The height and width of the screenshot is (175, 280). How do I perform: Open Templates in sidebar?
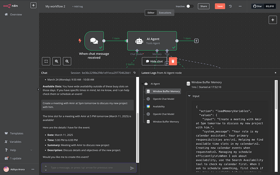(x=16, y=133)
